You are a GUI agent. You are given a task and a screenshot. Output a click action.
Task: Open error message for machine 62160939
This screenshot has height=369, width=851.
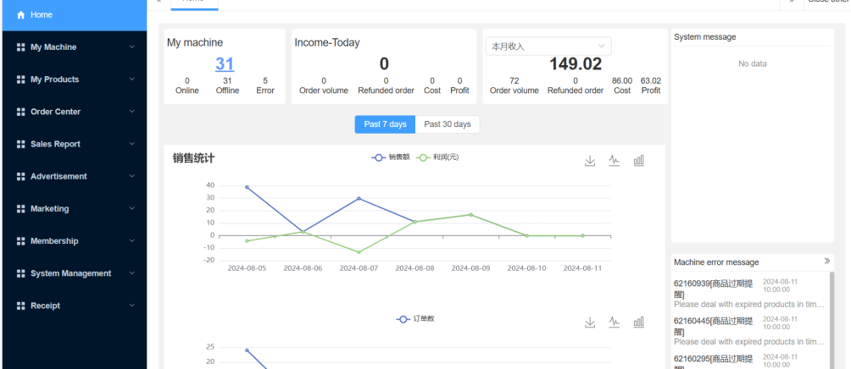point(749,293)
